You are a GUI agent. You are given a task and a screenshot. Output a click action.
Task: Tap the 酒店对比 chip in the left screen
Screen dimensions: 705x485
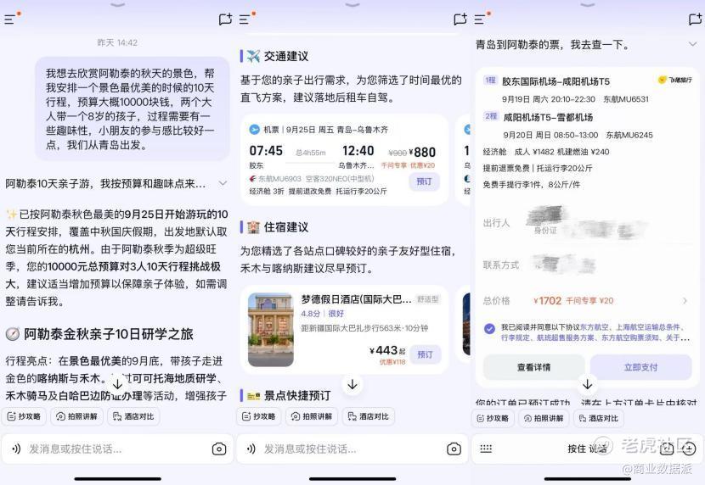pos(133,416)
